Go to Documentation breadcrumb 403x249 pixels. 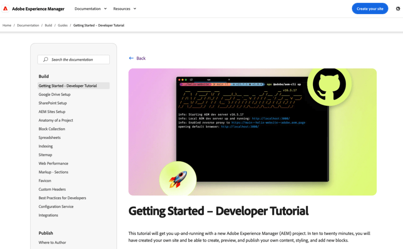click(28, 25)
